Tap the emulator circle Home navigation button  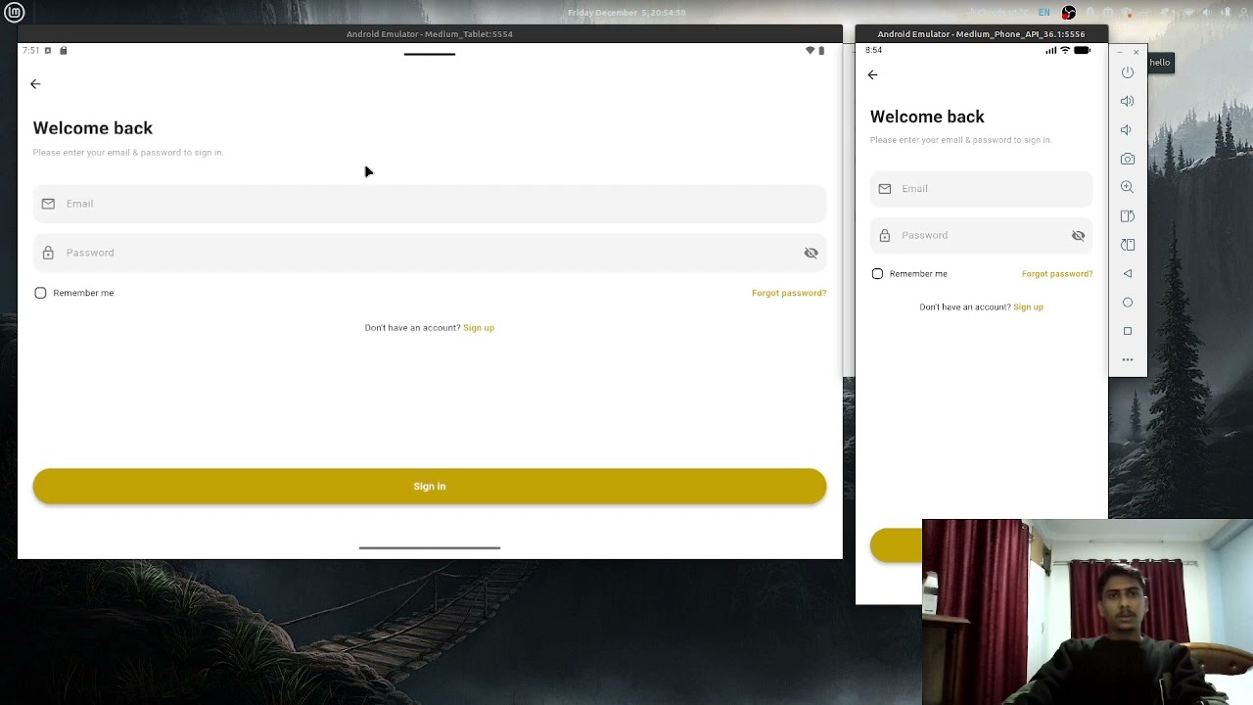(1128, 303)
